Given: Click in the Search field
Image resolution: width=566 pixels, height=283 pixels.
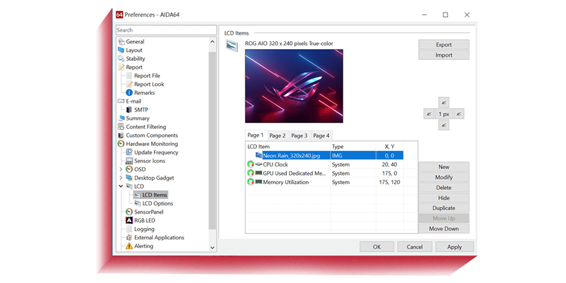Looking at the screenshot, I should [x=166, y=30].
